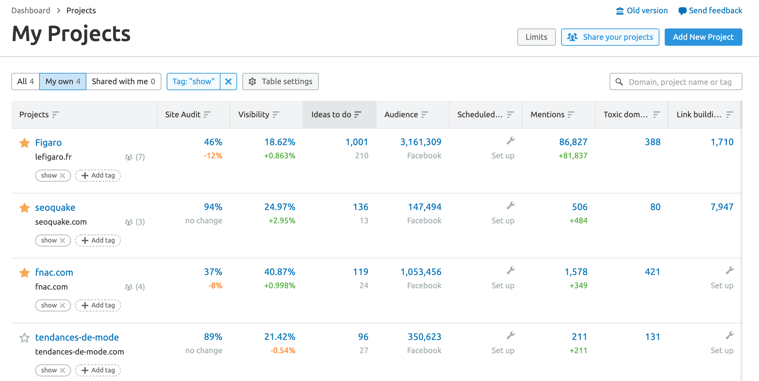Remove the show tag from Figaro
The width and height of the screenshot is (759, 381).
click(62, 176)
